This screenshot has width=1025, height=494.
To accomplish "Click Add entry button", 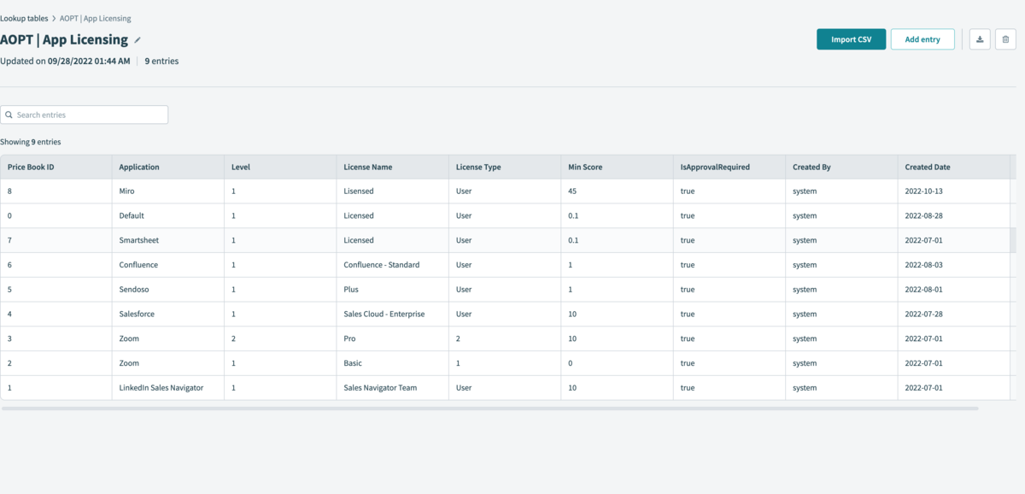I will (x=922, y=39).
